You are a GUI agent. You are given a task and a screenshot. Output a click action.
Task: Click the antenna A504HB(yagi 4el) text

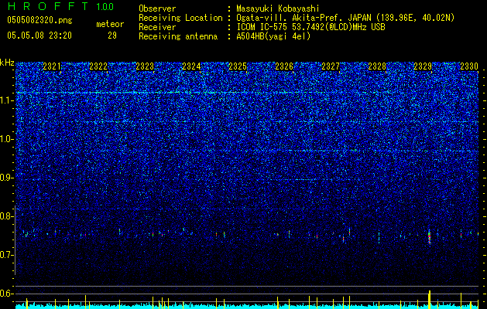click(273, 36)
